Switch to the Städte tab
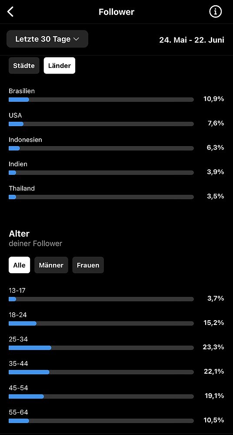 tap(24, 66)
